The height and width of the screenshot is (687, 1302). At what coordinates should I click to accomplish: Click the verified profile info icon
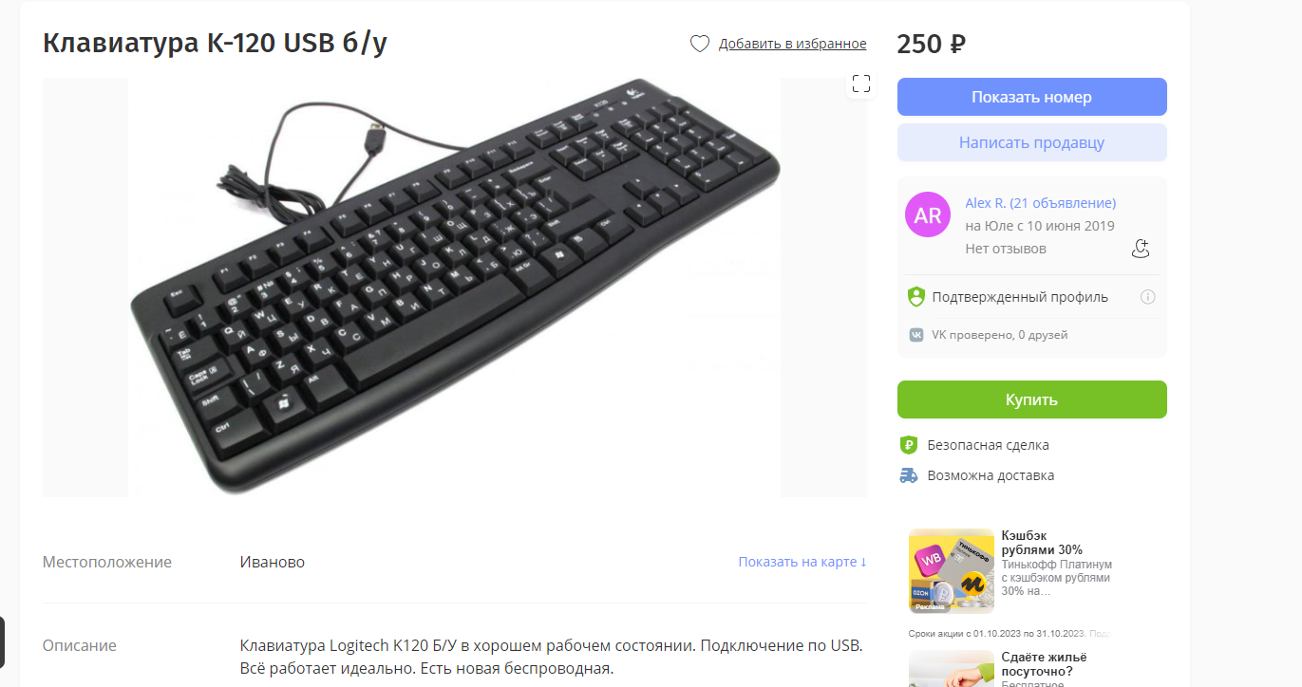point(1147,297)
